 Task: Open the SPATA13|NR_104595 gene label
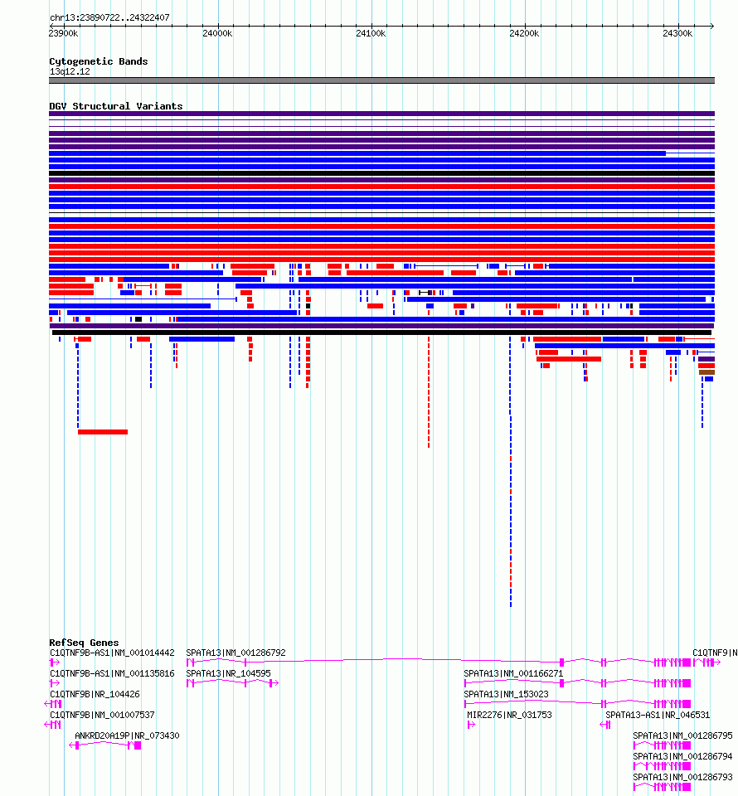[228, 673]
